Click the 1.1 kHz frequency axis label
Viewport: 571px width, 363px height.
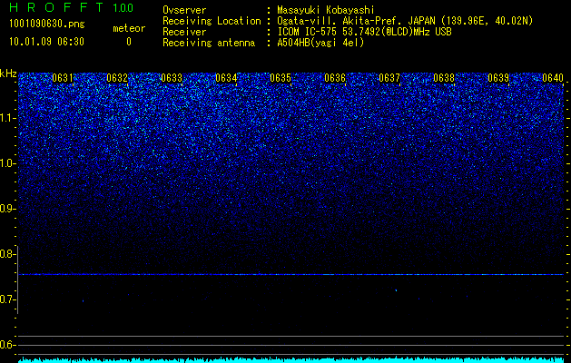pos(7,118)
